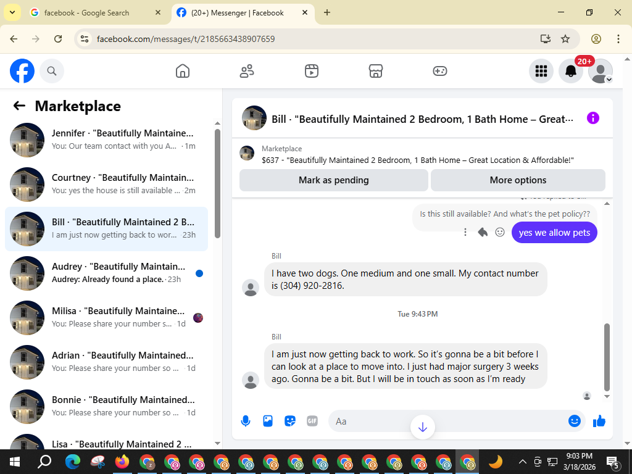Close the Messenger Facebook tab
The image size is (632, 474).
pos(305,13)
